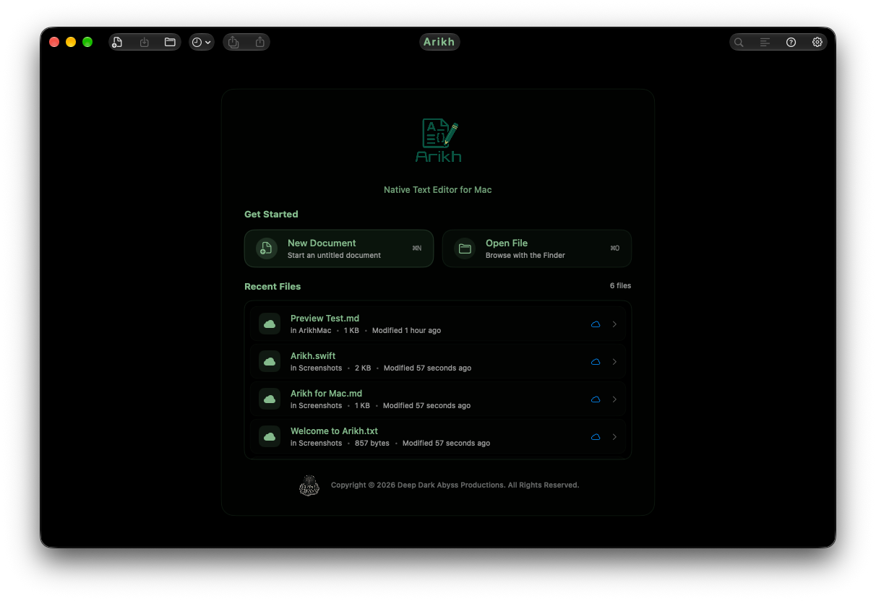Image resolution: width=876 pixels, height=601 pixels.
Task: Click '857 bytes' size text
Action: 372,443
